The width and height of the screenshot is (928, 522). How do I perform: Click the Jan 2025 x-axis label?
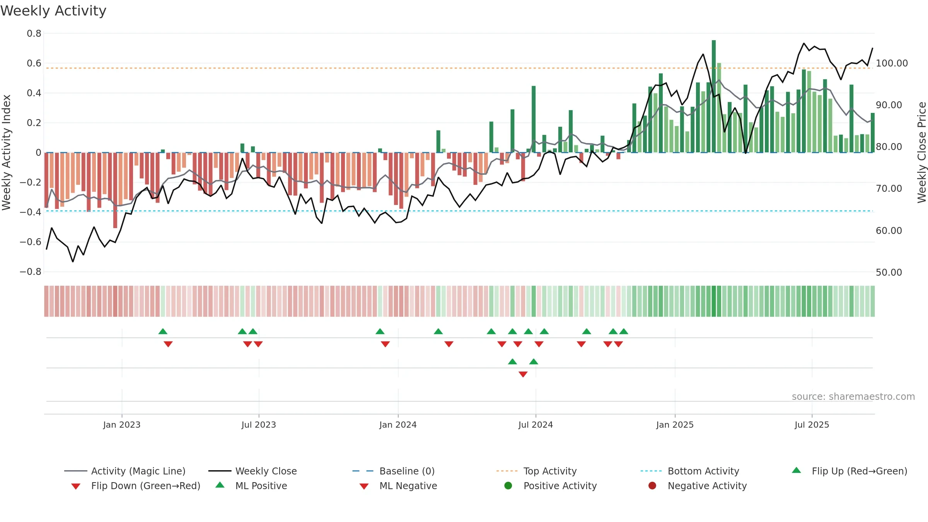[675, 425]
